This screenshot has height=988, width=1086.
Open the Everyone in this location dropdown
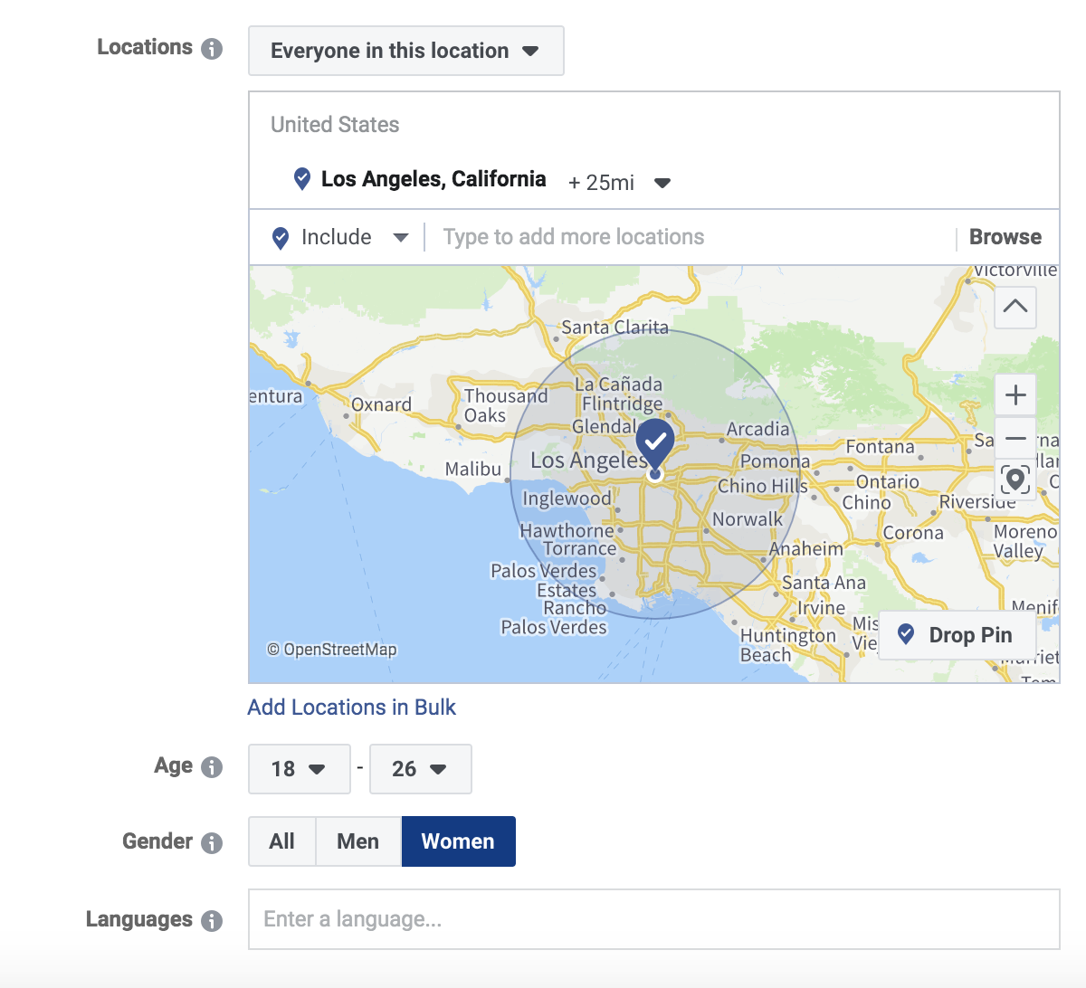pyautogui.click(x=405, y=51)
